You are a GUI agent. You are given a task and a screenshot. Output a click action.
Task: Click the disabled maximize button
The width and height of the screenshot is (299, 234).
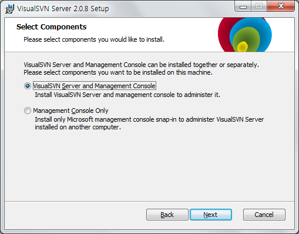pos(259,6)
